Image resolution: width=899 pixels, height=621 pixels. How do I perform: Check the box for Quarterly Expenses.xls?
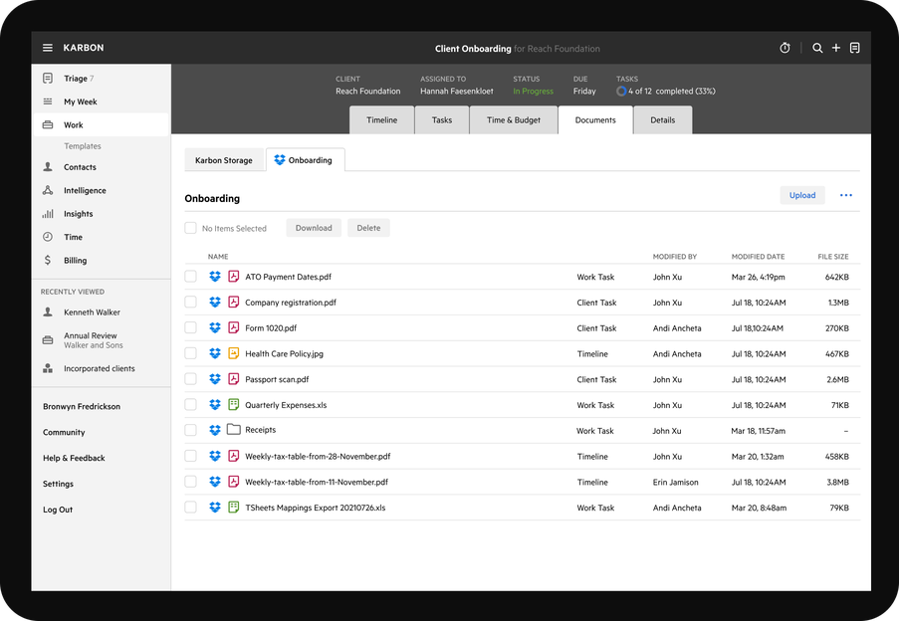189,405
